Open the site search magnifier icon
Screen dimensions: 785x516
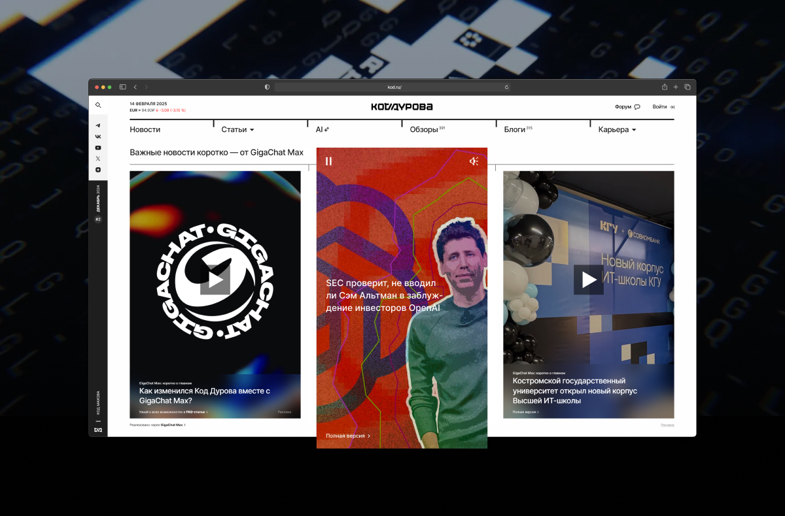(98, 105)
